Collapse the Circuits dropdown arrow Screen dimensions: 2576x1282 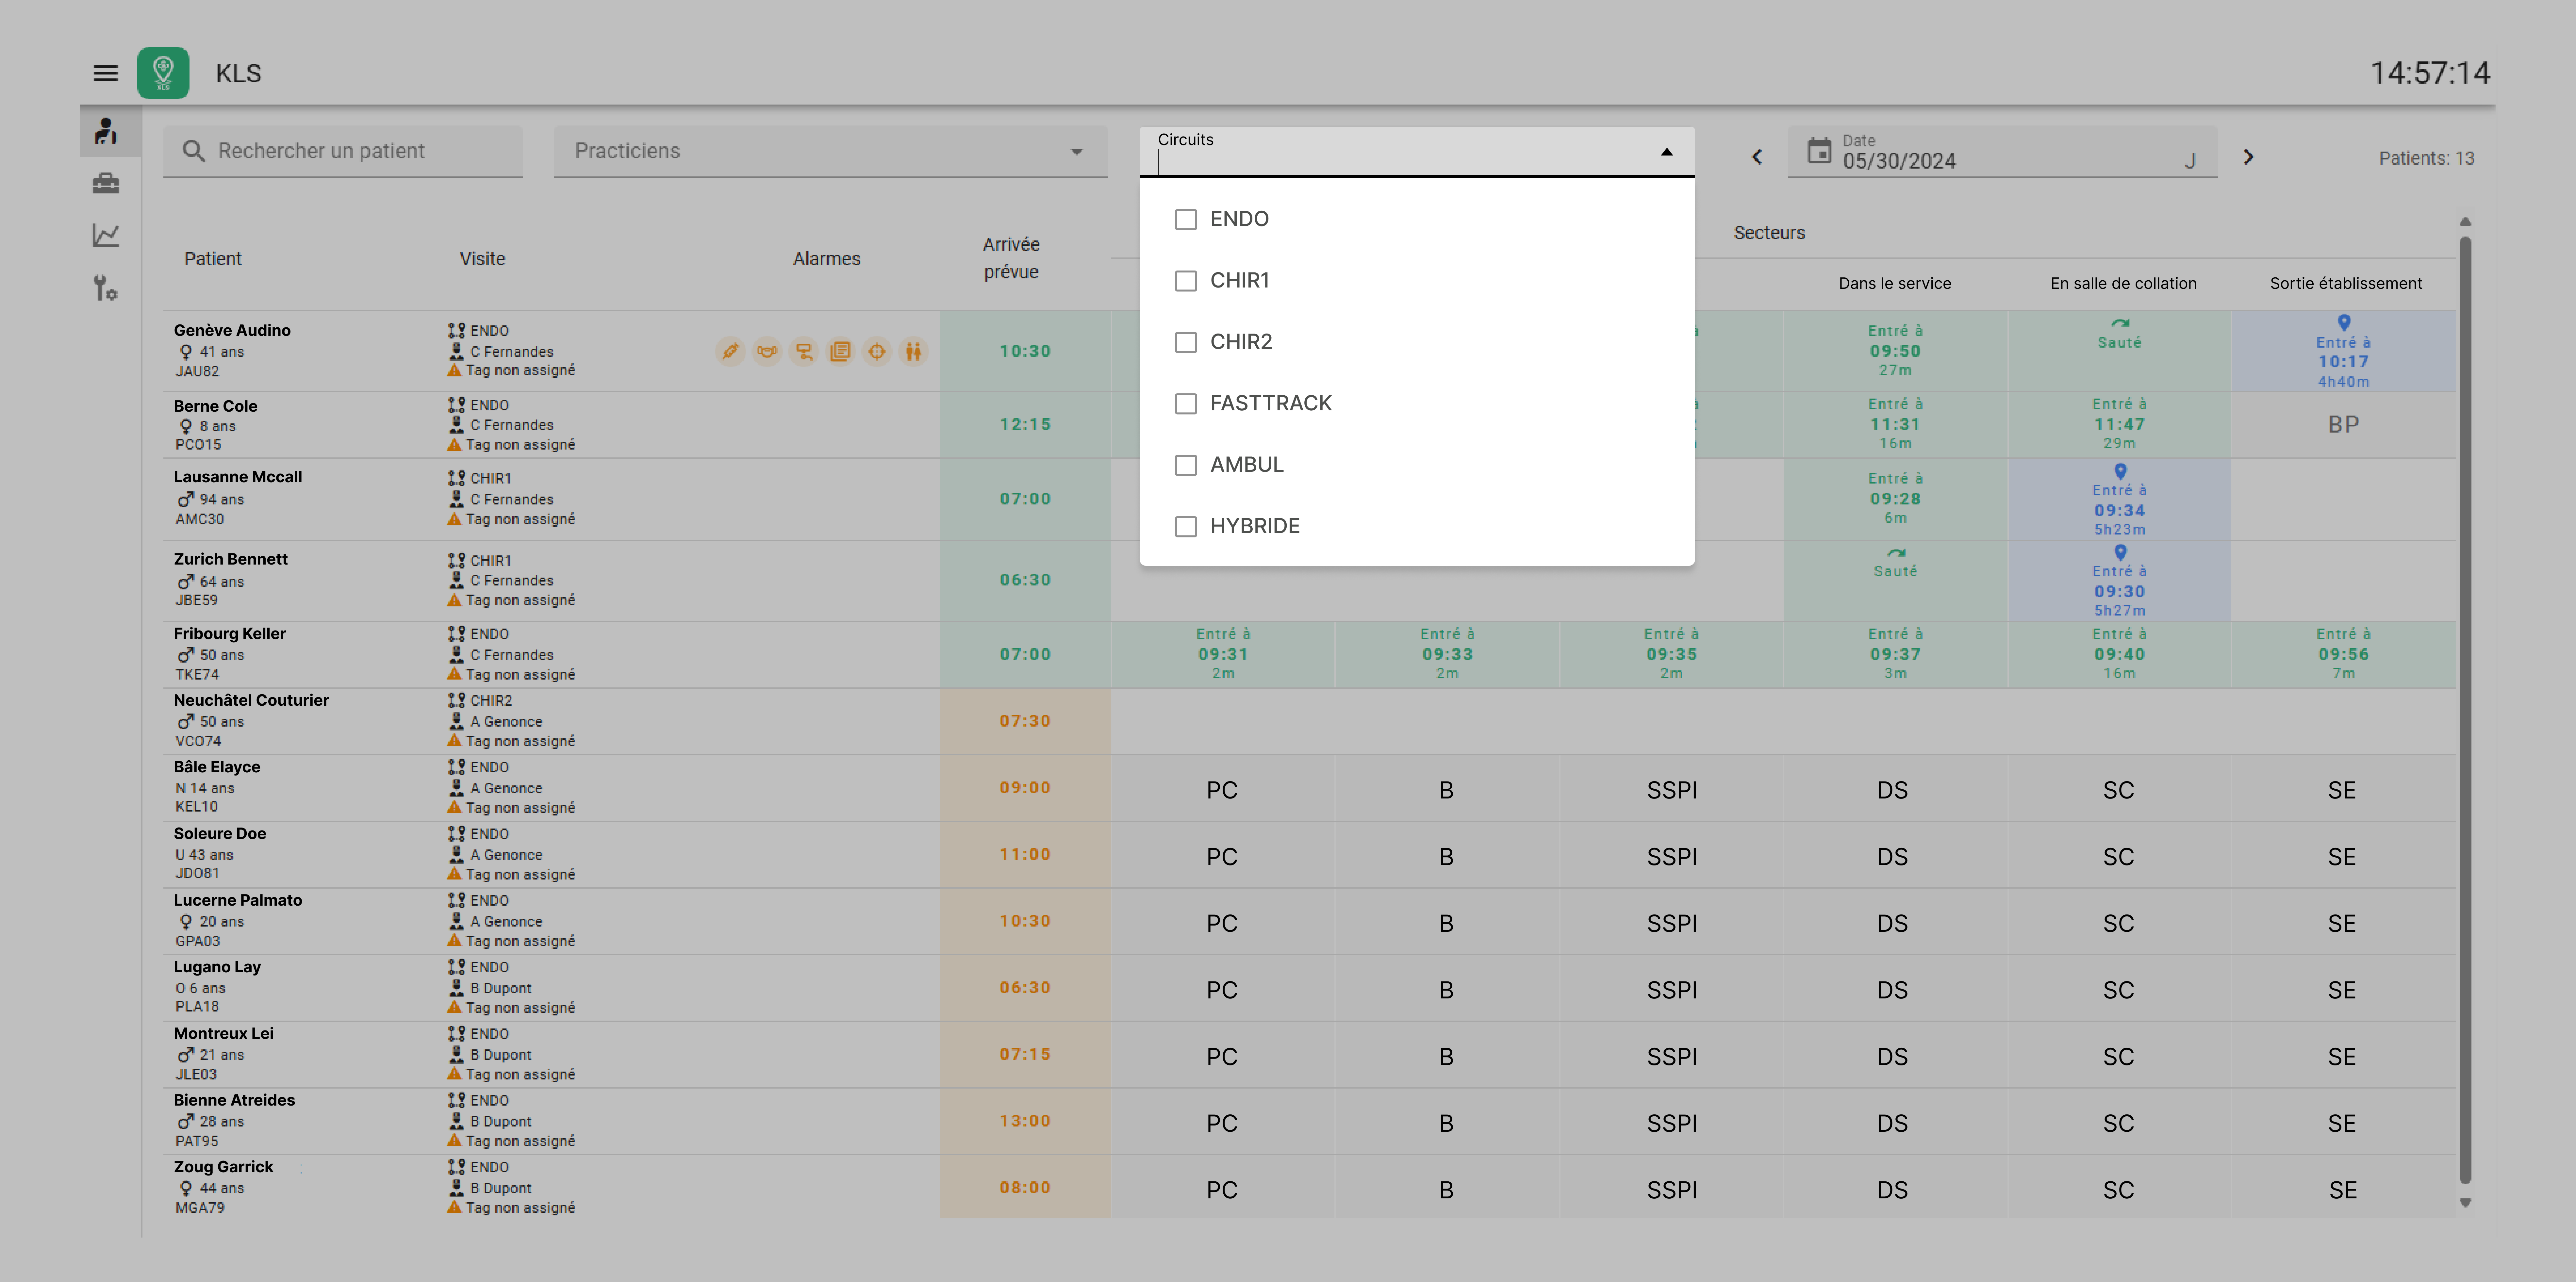[x=1666, y=152]
